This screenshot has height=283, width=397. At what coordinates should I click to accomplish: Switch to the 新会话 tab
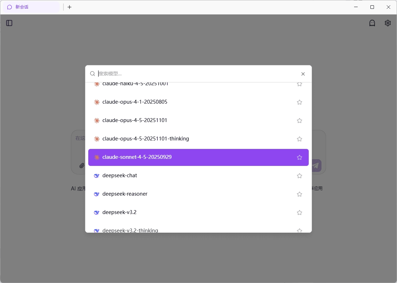click(x=31, y=7)
